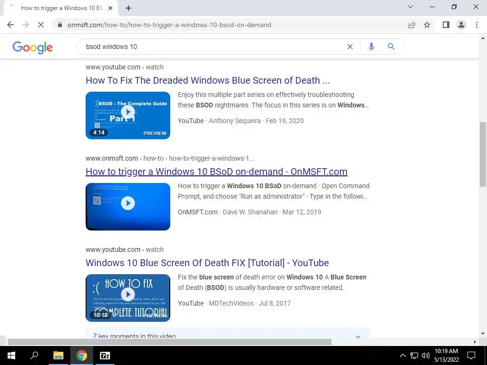Bookmark this tab with the star icon
487x365 pixels.
(x=427, y=25)
